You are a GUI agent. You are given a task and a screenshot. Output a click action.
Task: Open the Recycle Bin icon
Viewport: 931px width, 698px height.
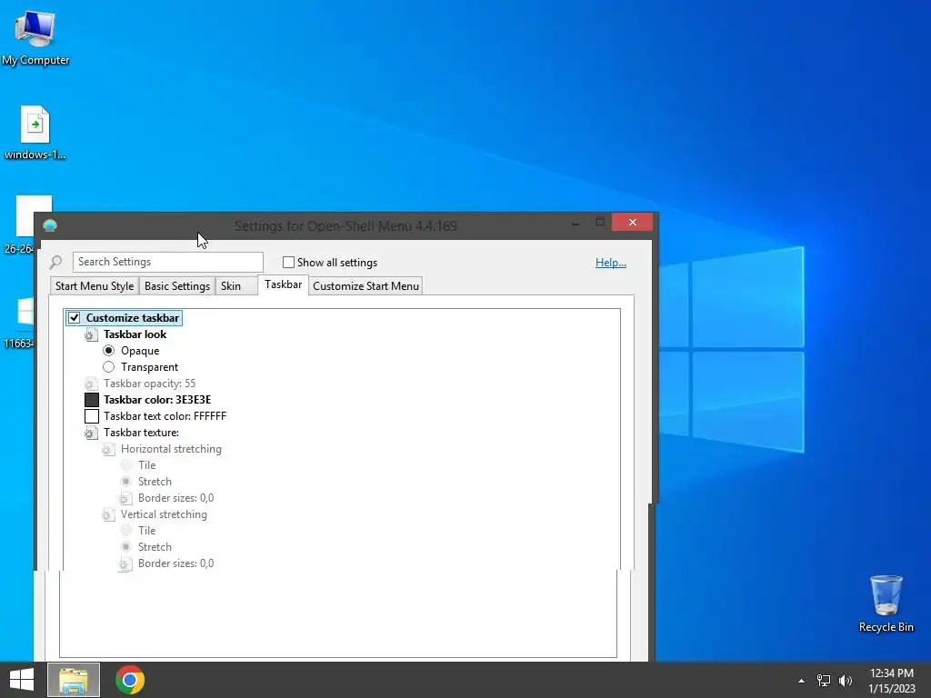(x=886, y=603)
